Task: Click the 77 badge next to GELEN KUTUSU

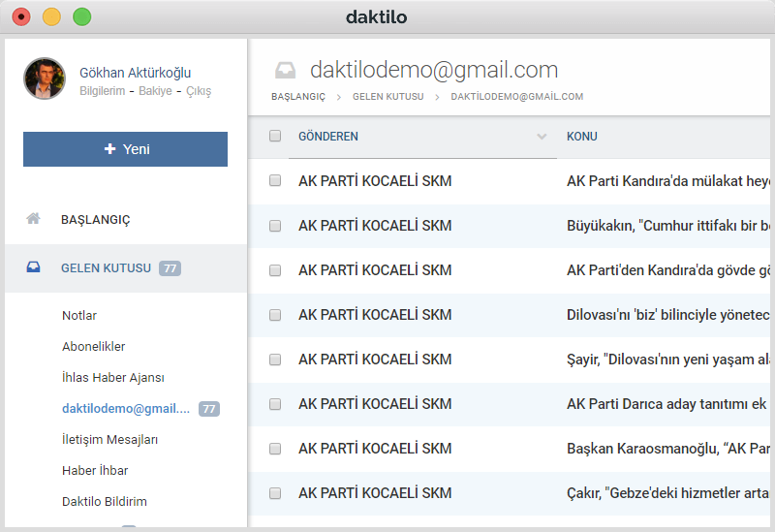Action: click(170, 268)
